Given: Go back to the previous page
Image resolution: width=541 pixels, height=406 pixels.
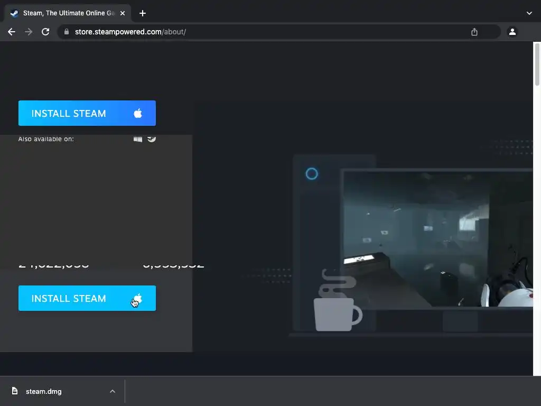Looking at the screenshot, I should [12, 32].
